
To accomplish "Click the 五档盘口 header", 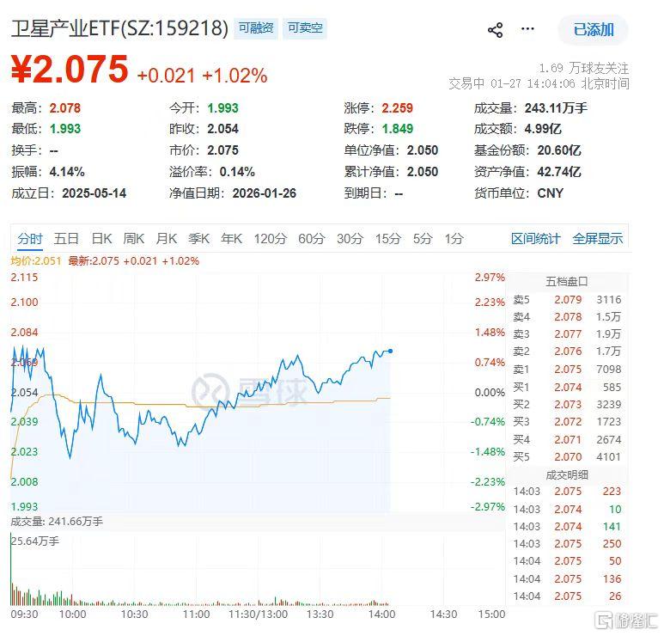I will pyautogui.click(x=567, y=281).
